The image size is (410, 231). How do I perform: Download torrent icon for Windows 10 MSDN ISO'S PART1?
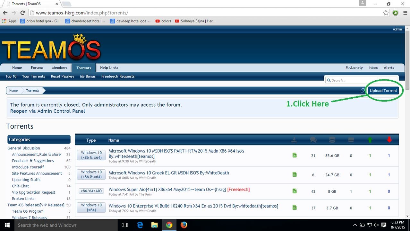295,155
